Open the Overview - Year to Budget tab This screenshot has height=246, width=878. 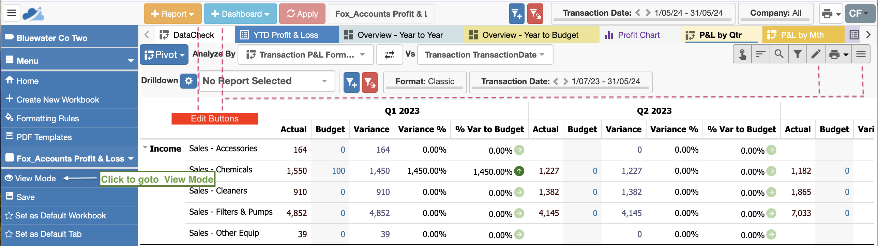(x=531, y=35)
